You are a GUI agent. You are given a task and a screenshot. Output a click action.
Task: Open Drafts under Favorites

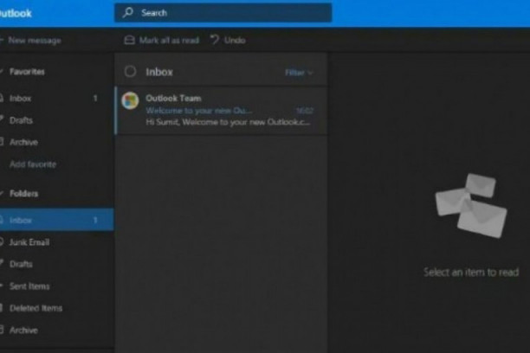tap(22, 120)
